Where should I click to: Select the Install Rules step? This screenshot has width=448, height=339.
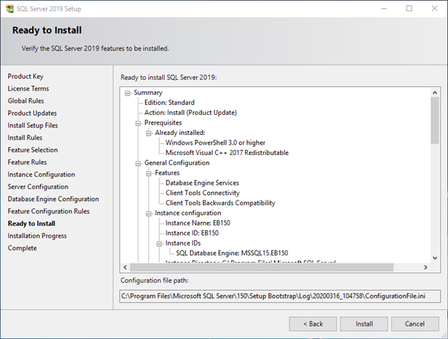(x=25, y=138)
